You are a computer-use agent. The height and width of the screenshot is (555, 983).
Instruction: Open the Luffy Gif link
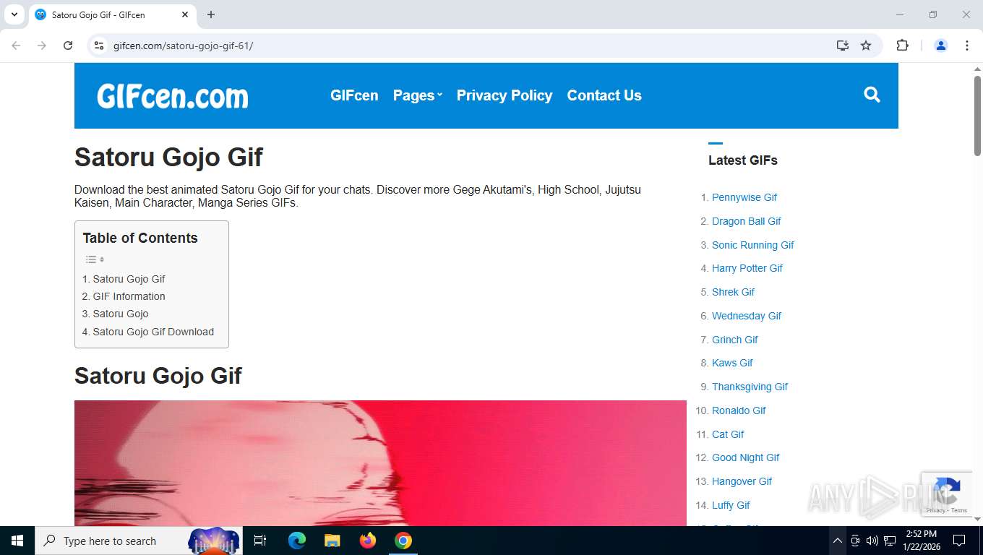pyautogui.click(x=731, y=505)
